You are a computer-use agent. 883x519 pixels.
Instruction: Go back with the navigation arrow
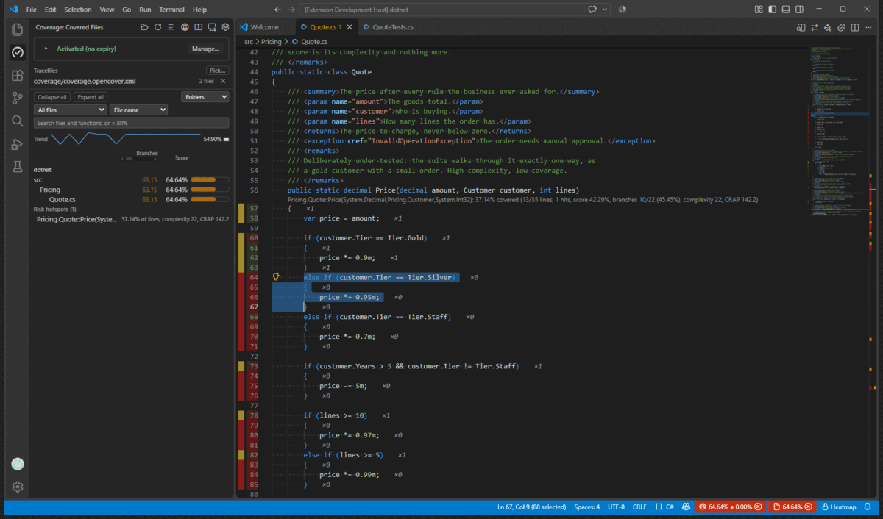(x=277, y=10)
